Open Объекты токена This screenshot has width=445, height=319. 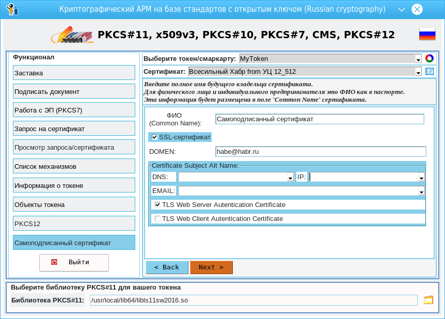74,204
